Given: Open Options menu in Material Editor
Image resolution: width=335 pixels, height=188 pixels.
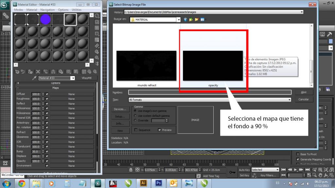Looking at the screenshot, I should point(63,10).
